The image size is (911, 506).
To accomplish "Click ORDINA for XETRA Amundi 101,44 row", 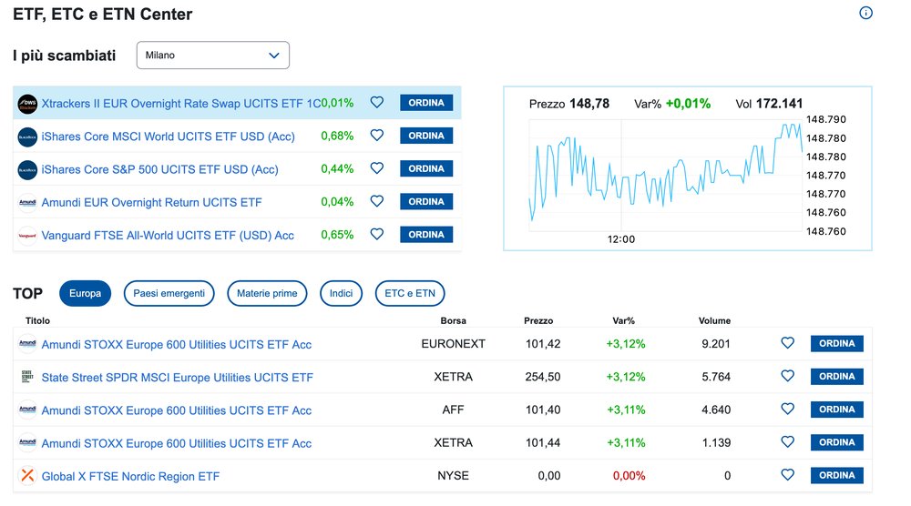I will point(837,442).
